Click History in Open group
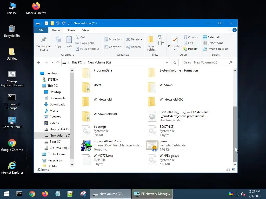 190,49
